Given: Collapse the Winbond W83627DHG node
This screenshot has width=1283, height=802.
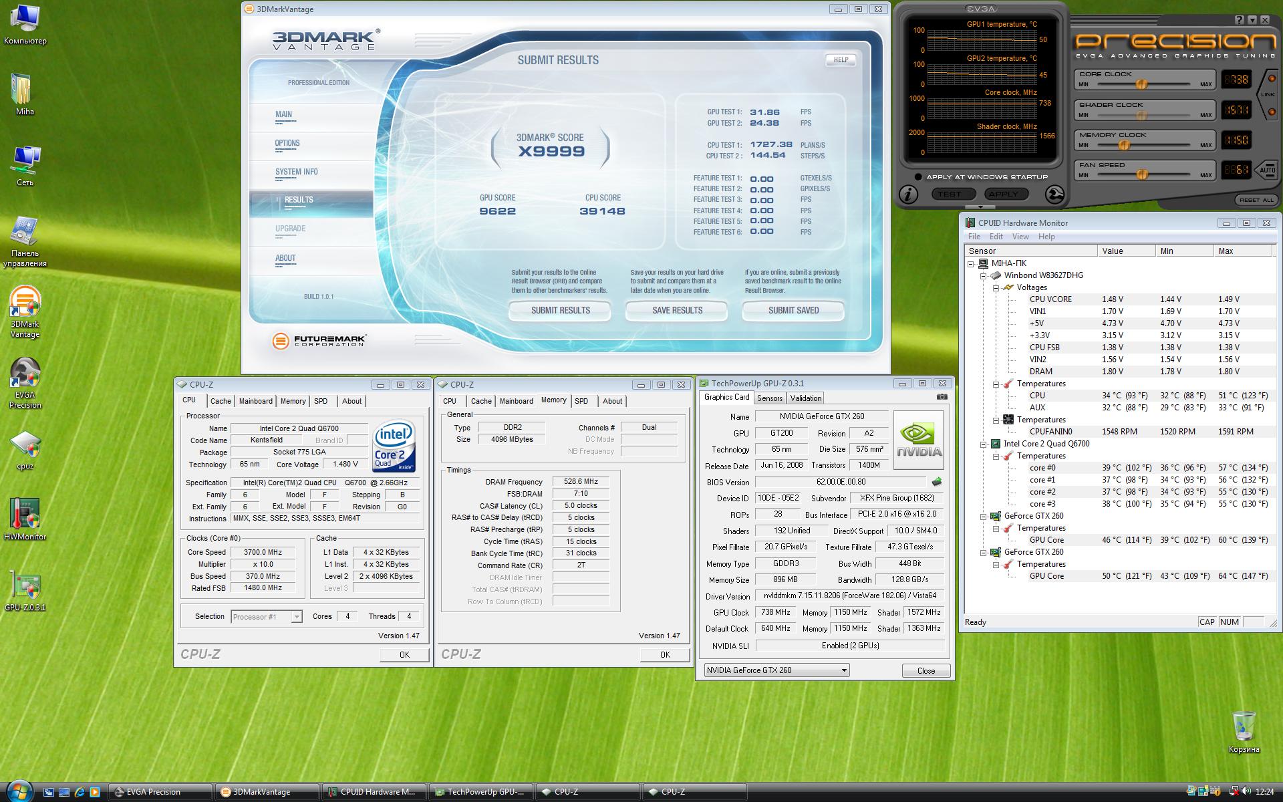Looking at the screenshot, I should 984,275.
